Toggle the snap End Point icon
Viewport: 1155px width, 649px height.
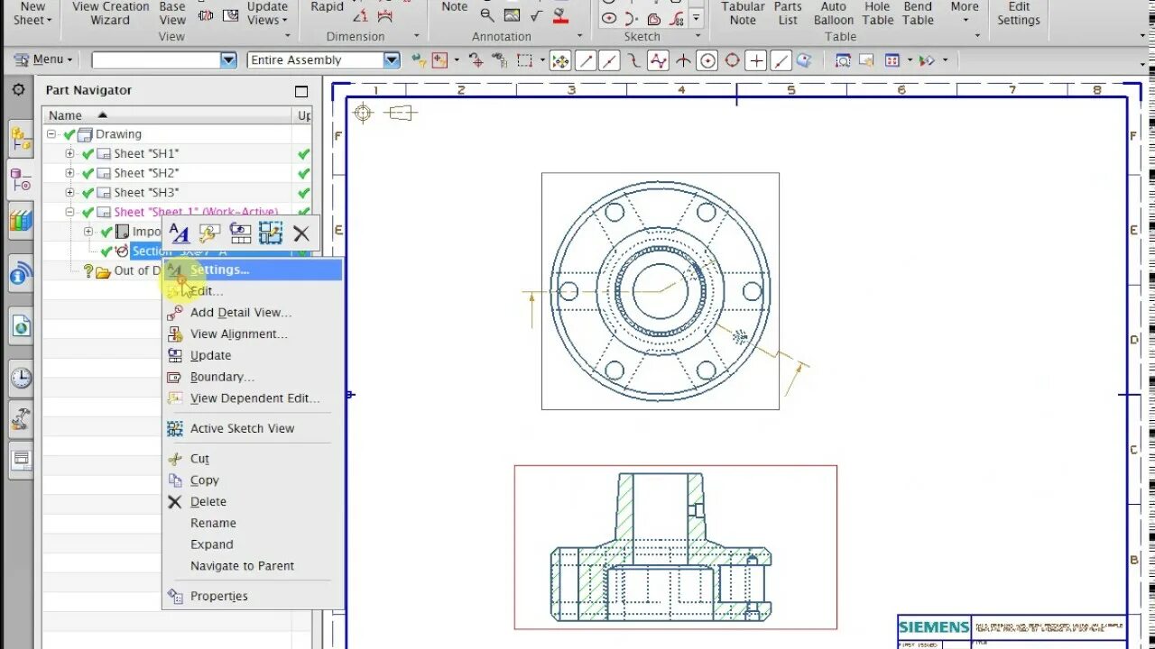click(x=587, y=60)
